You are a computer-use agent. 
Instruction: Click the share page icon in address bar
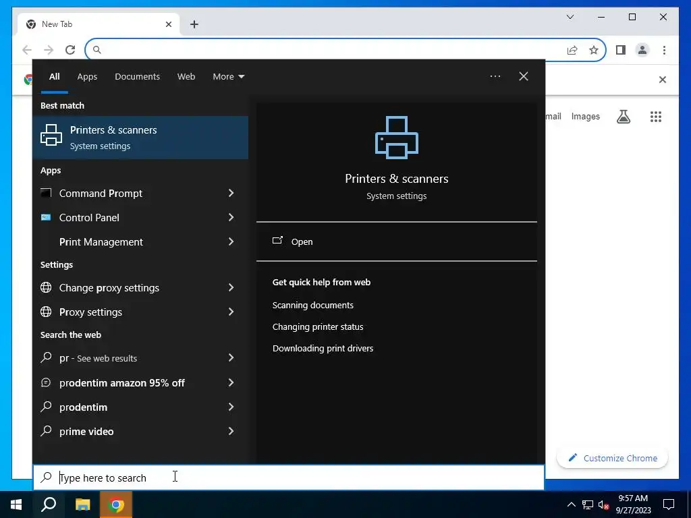572,50
